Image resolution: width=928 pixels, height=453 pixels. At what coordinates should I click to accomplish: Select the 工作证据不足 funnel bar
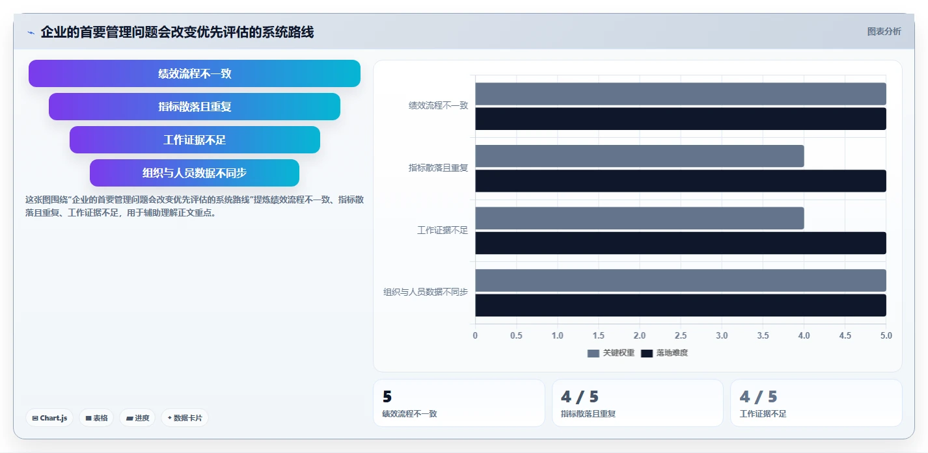pos(195,140)
